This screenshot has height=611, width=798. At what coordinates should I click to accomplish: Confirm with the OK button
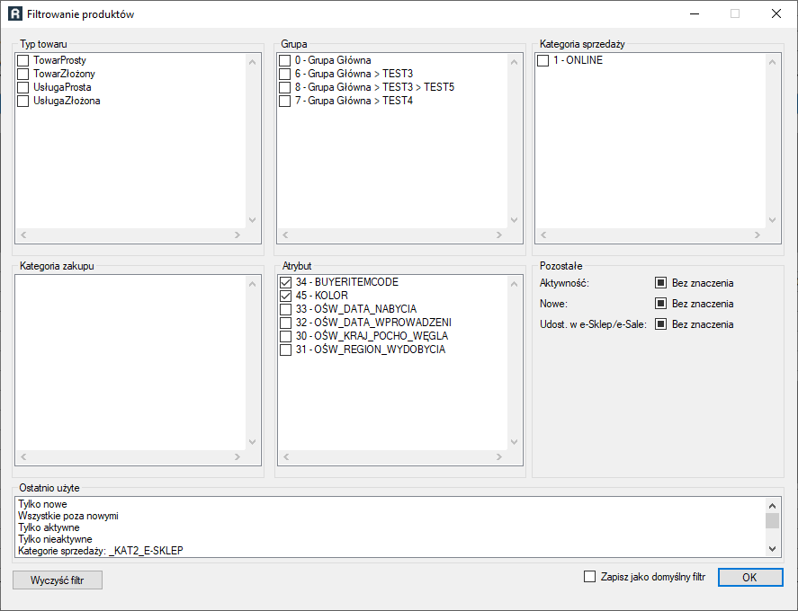pyautogui.click(x=750, y=578)
